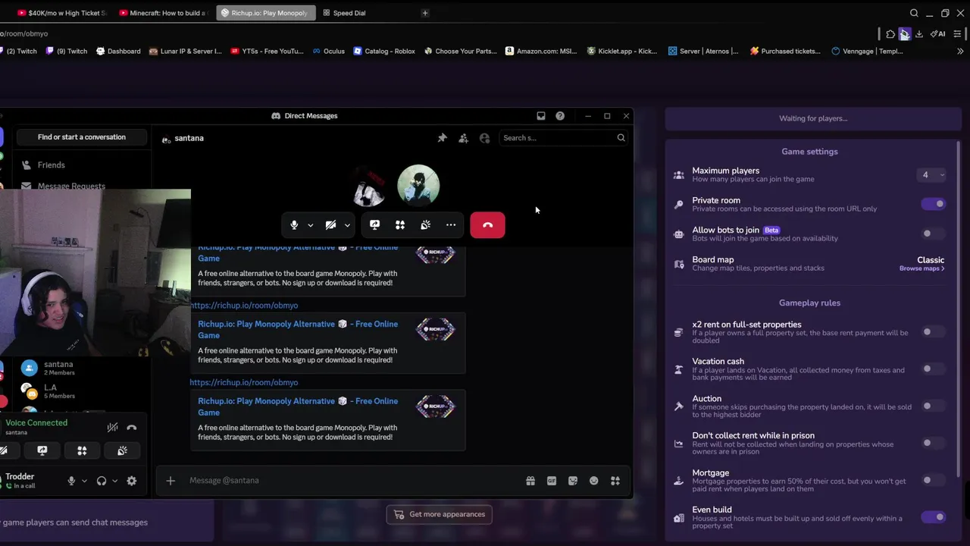Open Message Requests in sidebar

click(x=82, y=186)
